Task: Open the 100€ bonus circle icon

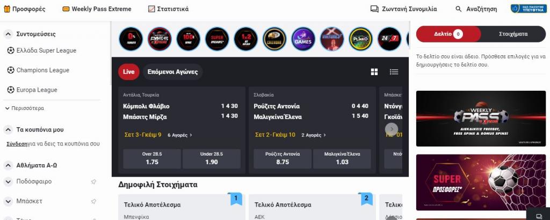Action: (x=189, y=39)
